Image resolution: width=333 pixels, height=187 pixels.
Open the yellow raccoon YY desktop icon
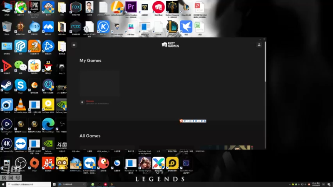tap(62, 163)
